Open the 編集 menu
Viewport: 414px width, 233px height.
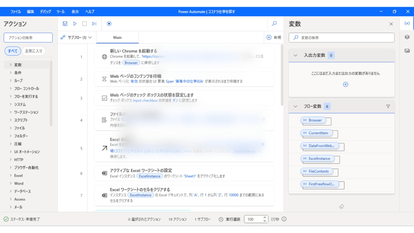[x=30, y=12]
